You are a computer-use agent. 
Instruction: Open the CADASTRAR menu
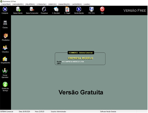(6, 4)
